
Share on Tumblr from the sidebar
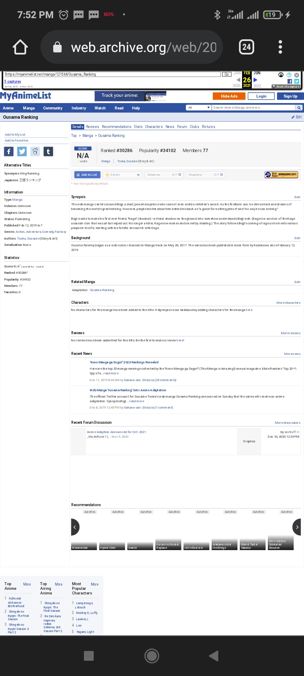[x=48, y=151]
